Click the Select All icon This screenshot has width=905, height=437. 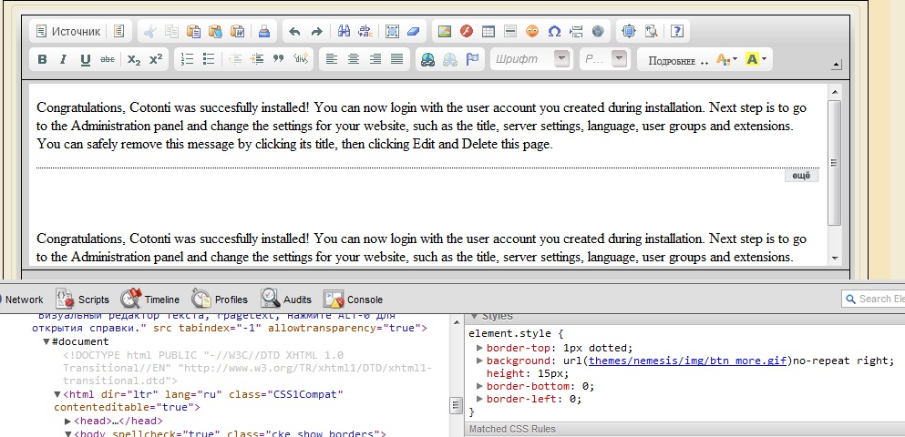coord(392,31)
